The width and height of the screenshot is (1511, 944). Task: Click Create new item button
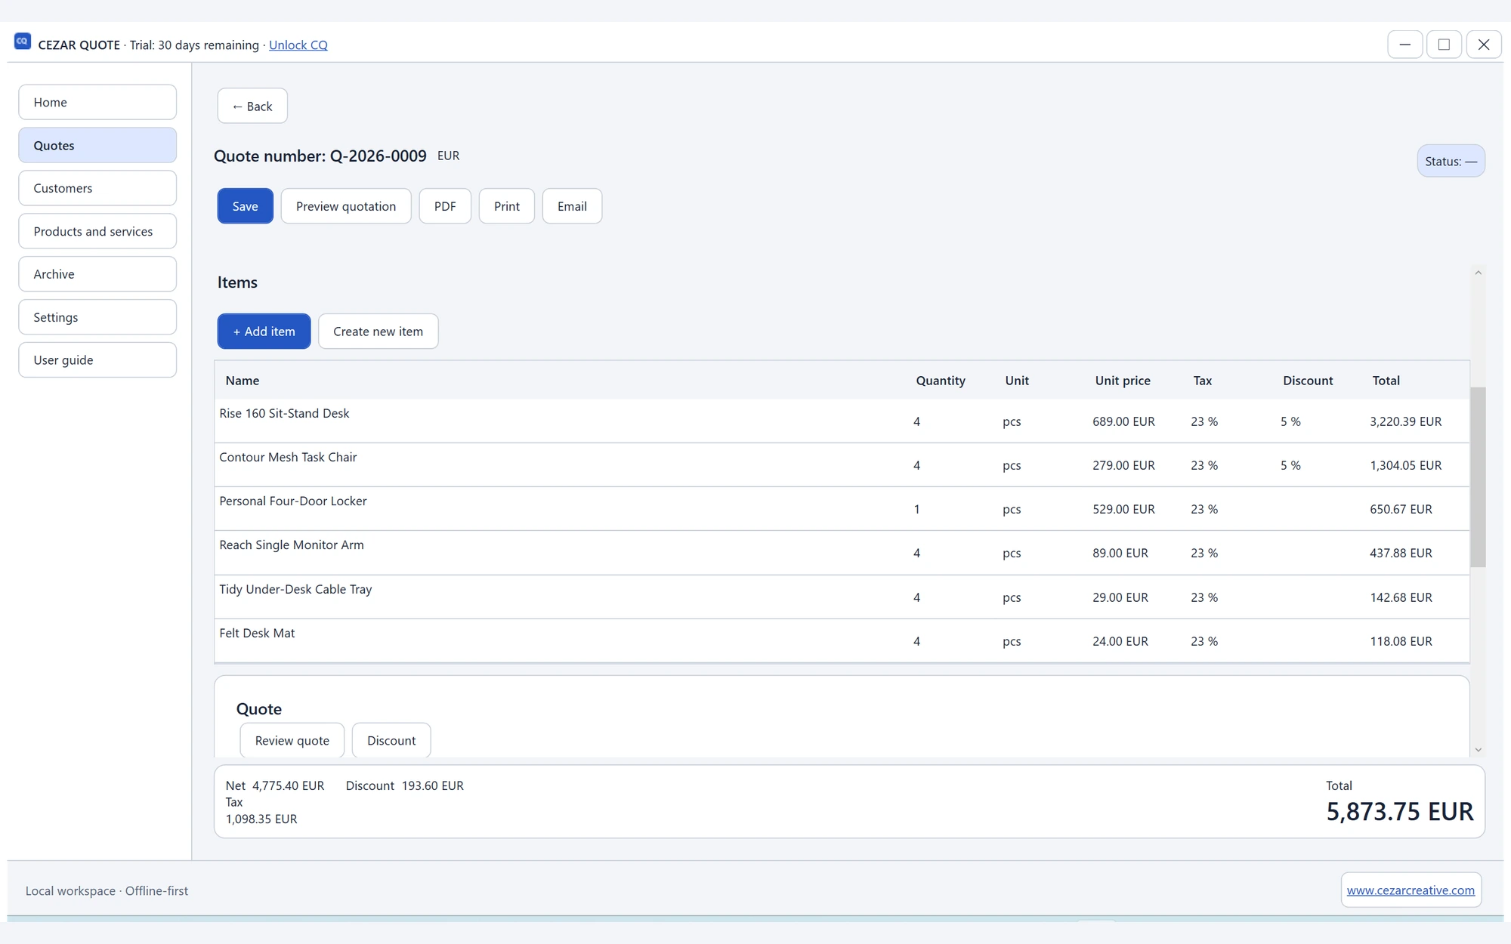tap(378, 332)
